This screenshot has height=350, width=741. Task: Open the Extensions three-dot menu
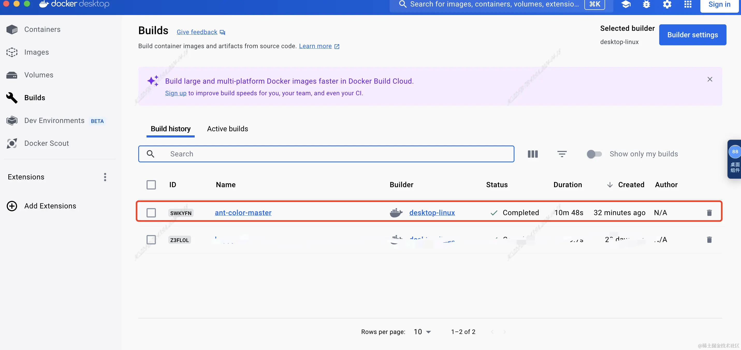(x=105, y=177)
